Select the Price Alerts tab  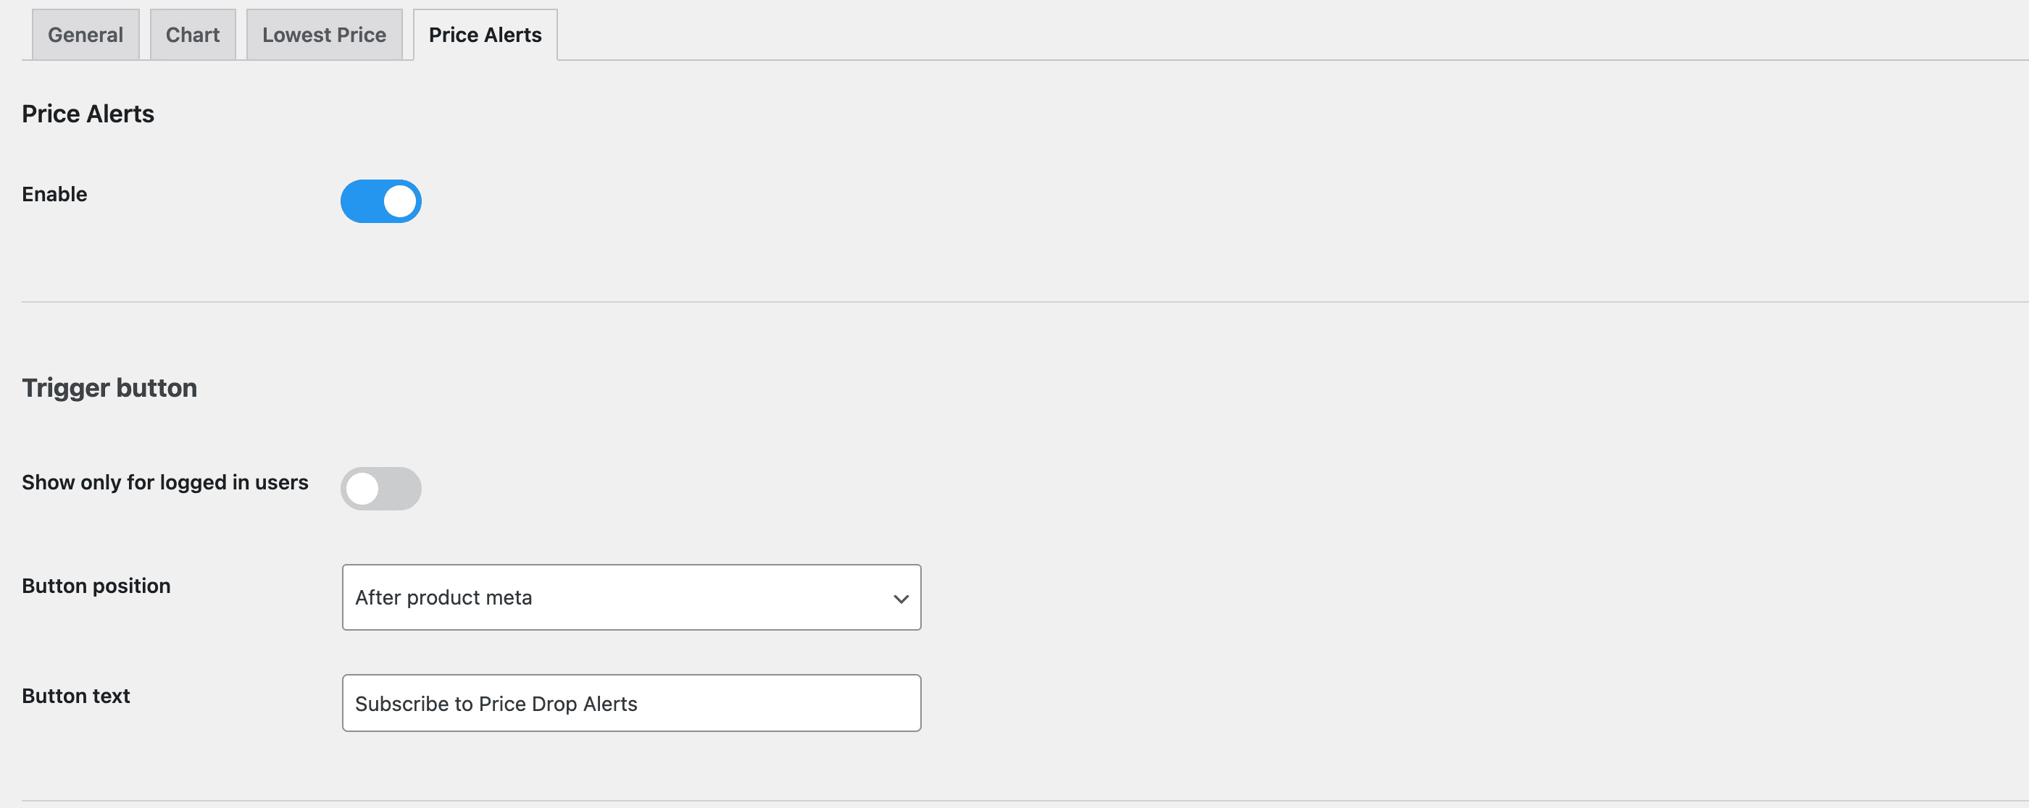coord(484,35)
